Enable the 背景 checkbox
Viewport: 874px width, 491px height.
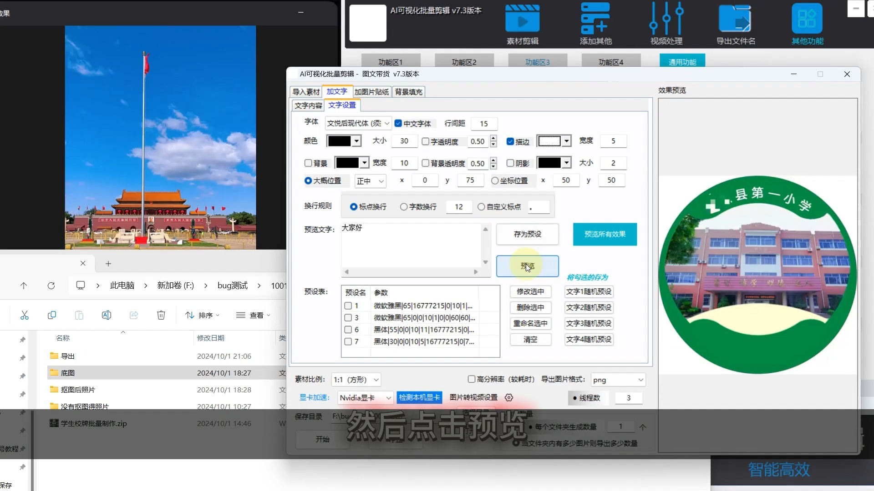pyautogui.click(x=308, y=163)
